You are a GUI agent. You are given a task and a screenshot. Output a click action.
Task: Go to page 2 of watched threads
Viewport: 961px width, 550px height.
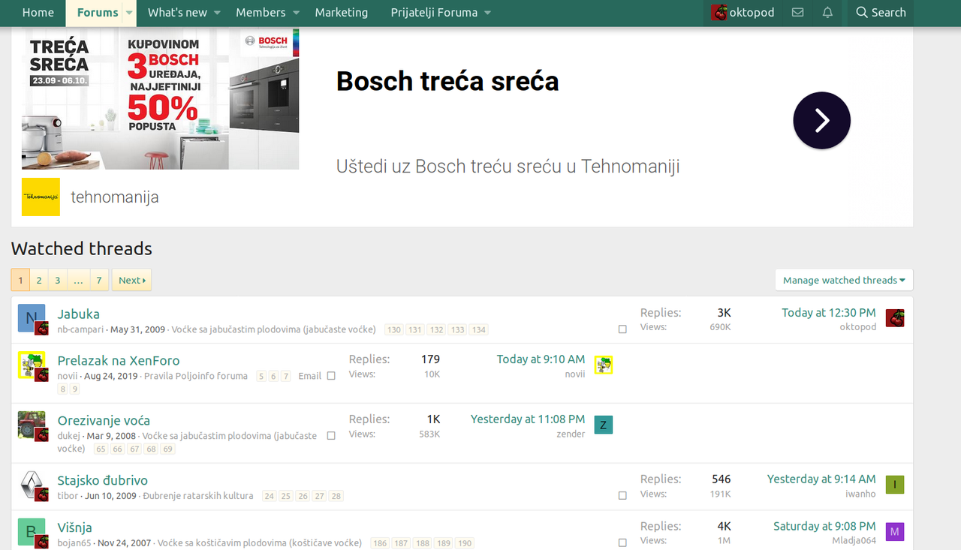[x=39, y=280]
